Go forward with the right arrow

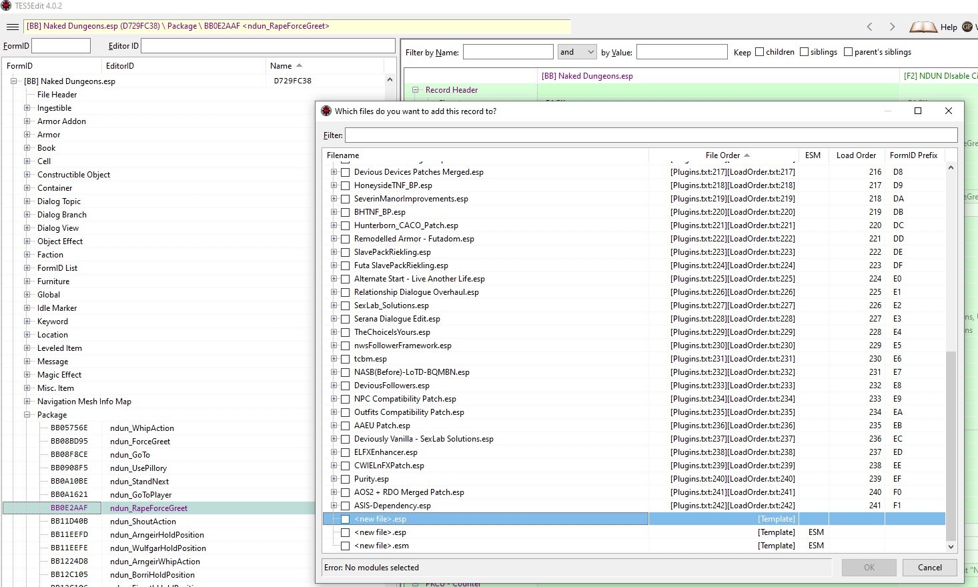892,27
